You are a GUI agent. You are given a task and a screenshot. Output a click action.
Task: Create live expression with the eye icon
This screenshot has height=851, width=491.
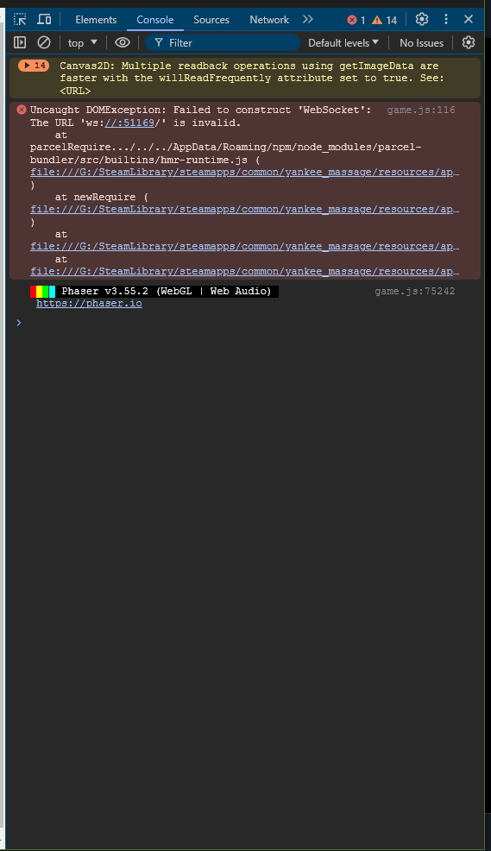click(123, 42)
